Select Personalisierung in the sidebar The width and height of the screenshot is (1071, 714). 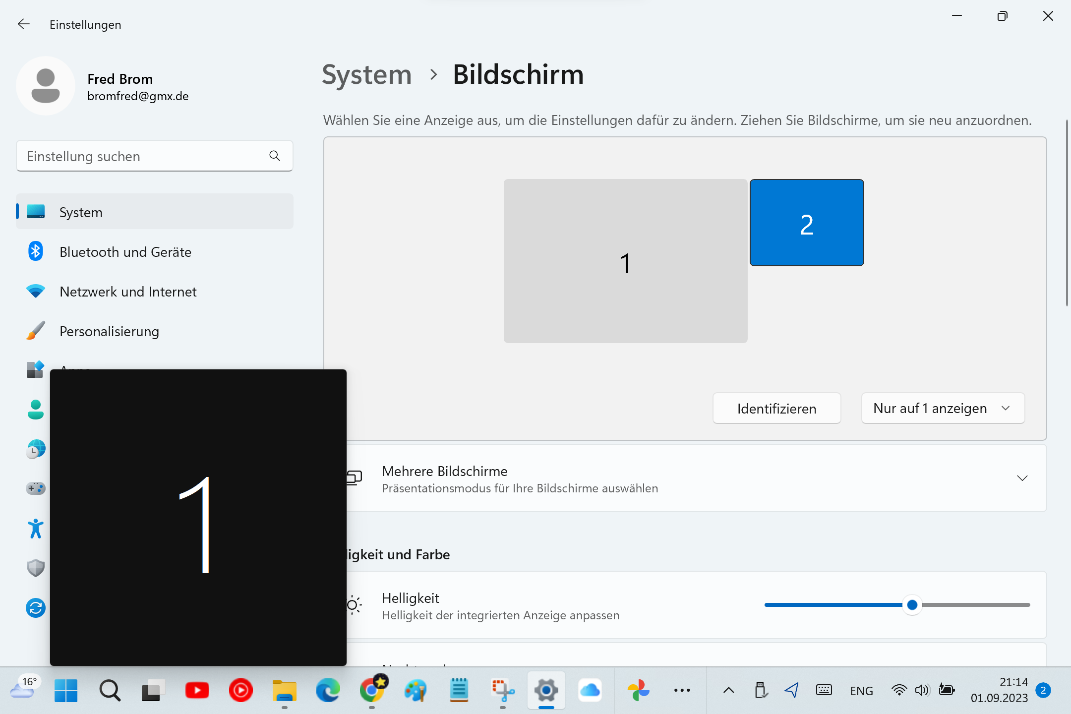coord(109,331)
